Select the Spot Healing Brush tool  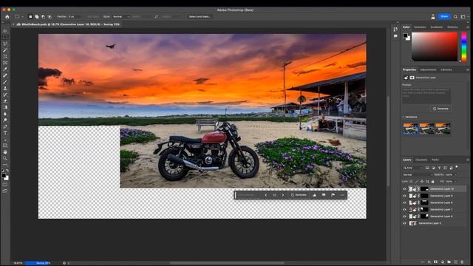(x=5, y=75)
